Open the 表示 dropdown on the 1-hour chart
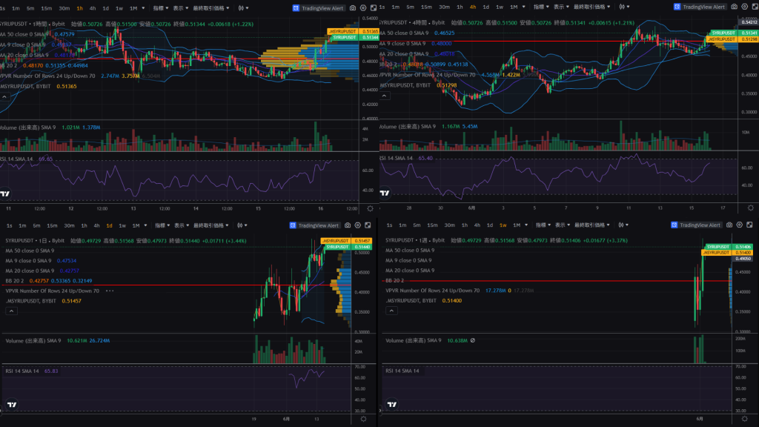The image size is (759, 427). pyautogui.click(x=181, y=8)
